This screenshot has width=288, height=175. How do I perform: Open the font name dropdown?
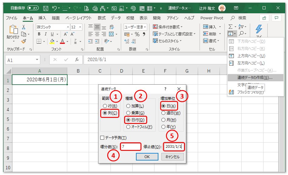click(x=68, y=27)
